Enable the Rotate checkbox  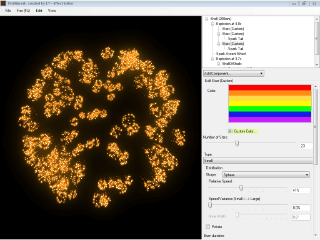coord(207,226)
